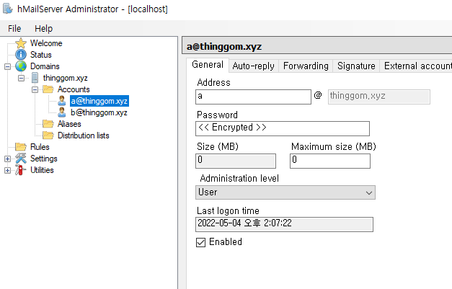Screen dimensions: 452x289
Task: Click the Status info icon
Action: click(21, 55)
